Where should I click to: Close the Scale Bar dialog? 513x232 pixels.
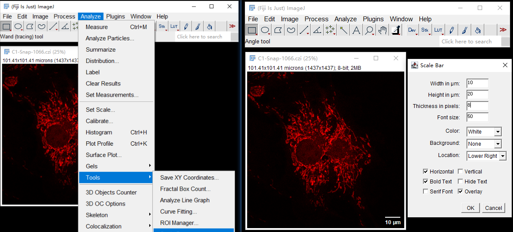point(505,65)
